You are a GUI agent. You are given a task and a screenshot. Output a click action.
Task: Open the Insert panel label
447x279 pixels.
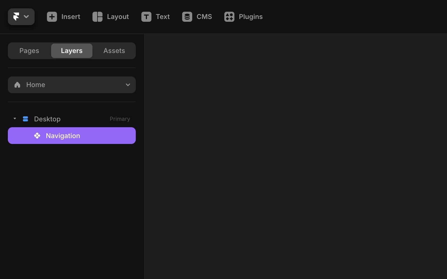click(71, 17)
